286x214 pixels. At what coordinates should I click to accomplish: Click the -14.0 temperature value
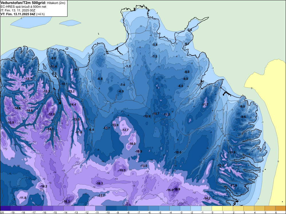[x=132, y=144]
